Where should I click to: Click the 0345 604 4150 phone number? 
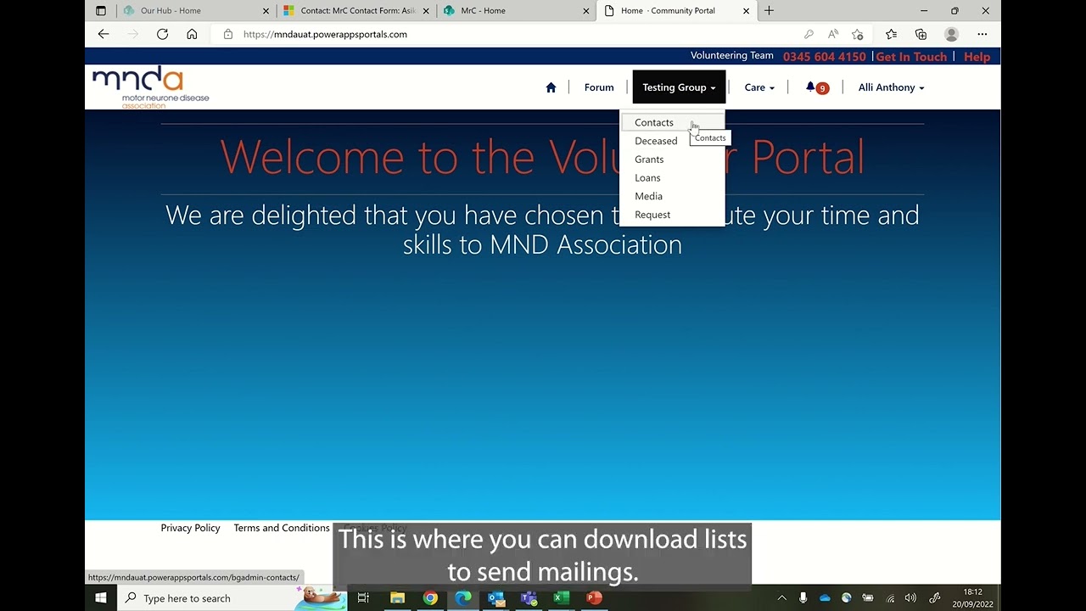tap(825, 57)
